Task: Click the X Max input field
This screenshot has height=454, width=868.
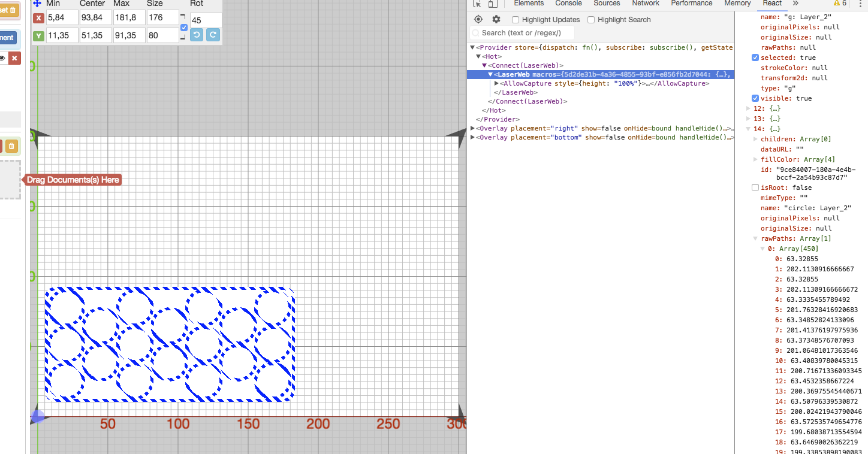Action: [x=129, y=18]
